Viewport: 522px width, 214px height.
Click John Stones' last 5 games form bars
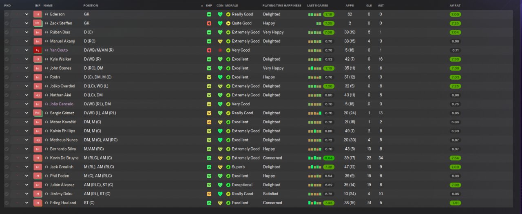314,68
